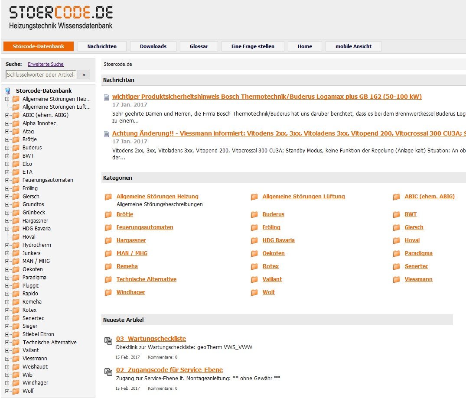Image resolution: width=466 pixels, height=398 pixels.
Task: Switch to mobile Ansicht
Action: [353, 46]
